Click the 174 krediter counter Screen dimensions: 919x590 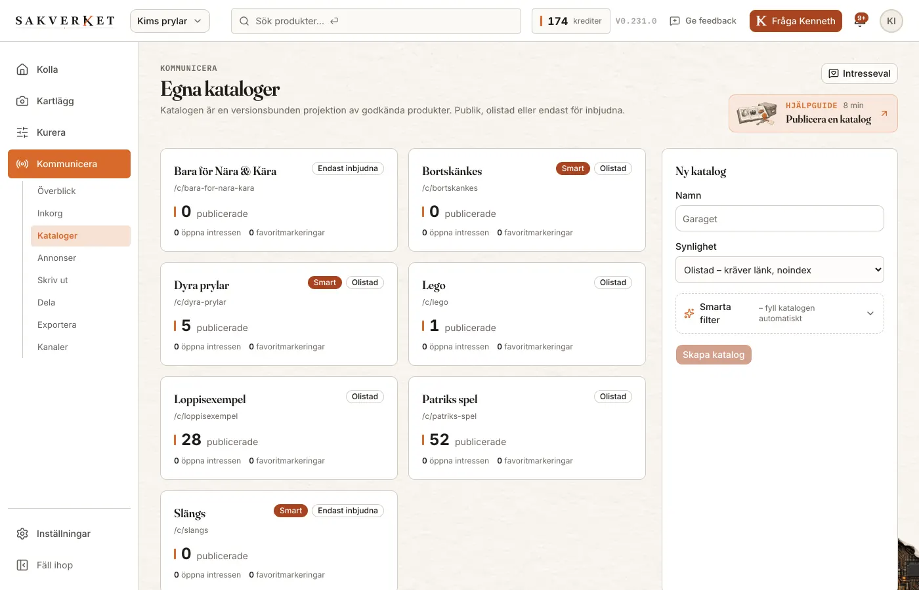click(571, 21)
